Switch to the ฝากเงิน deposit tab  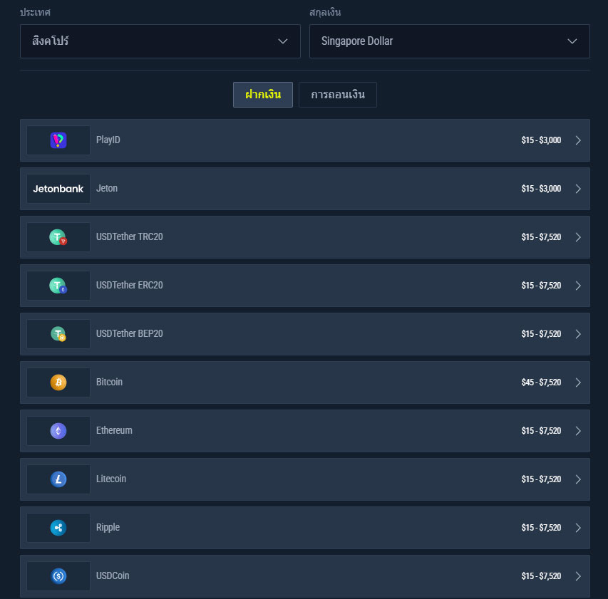coord(262,94)
